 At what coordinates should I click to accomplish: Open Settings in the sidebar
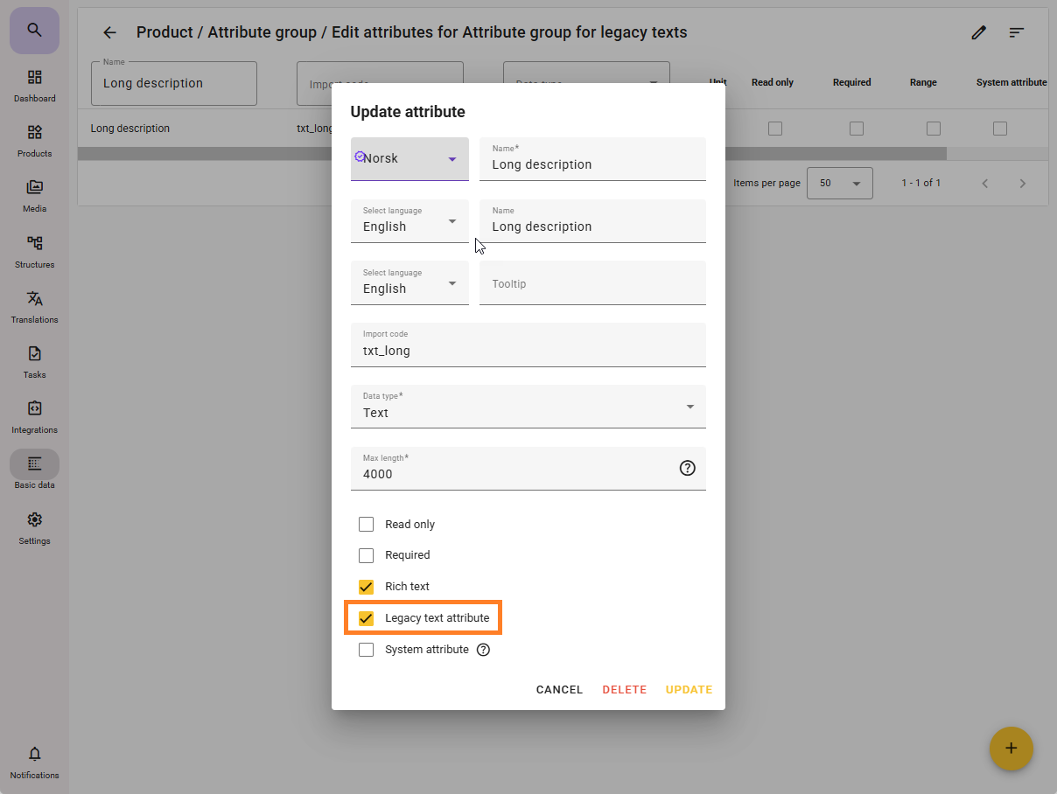34,528
